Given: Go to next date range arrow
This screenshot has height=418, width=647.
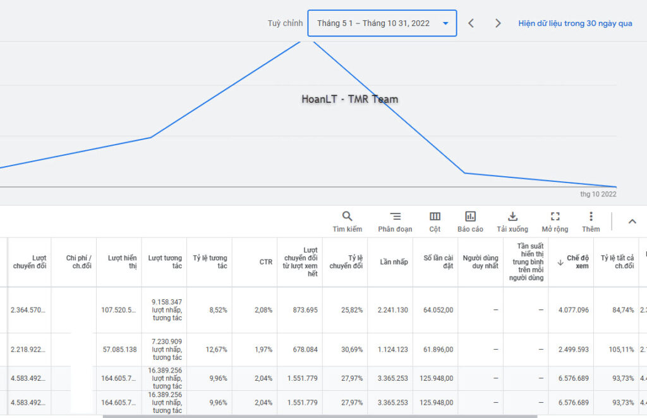Looking at the screenshot, I should click(498, 23).
